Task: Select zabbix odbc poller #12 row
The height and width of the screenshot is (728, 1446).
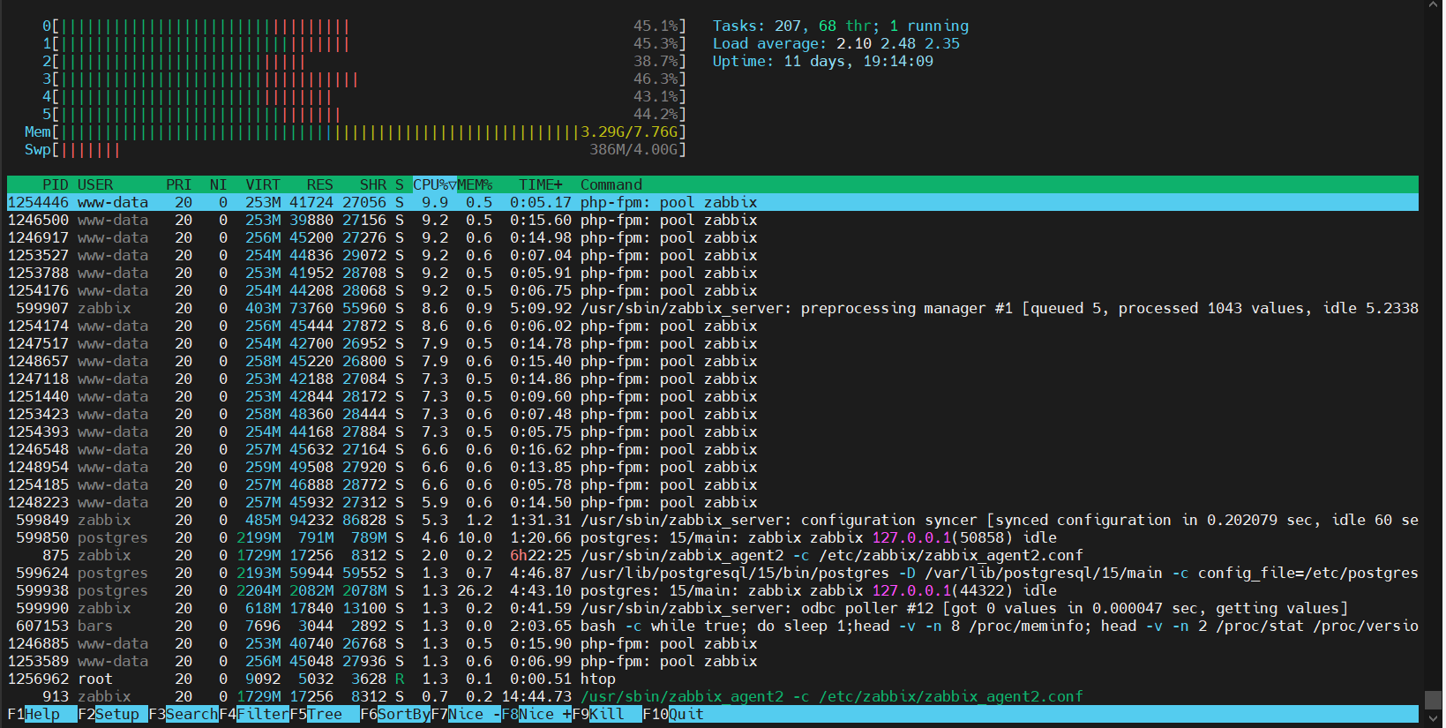Action: pyautogui.click(x=713, y=608)
